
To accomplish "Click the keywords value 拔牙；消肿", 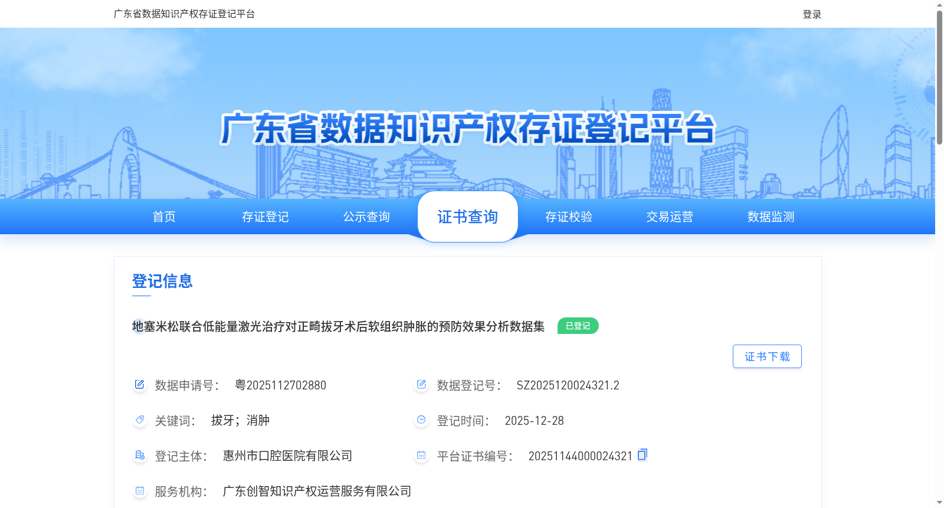I will click(x=240, y=420).
